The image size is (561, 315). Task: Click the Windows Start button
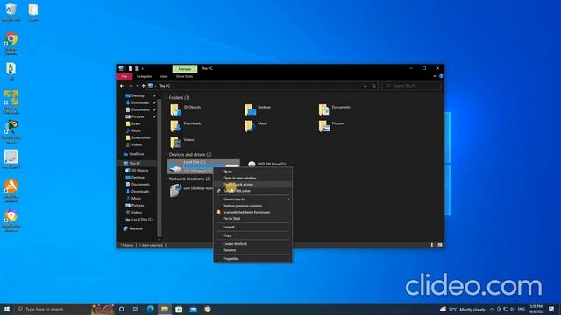[6, 309]
